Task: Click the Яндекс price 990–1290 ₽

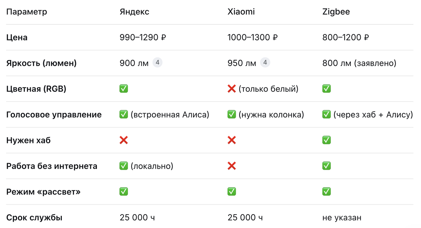Action: pyautogui.click(x=143, y=37)
